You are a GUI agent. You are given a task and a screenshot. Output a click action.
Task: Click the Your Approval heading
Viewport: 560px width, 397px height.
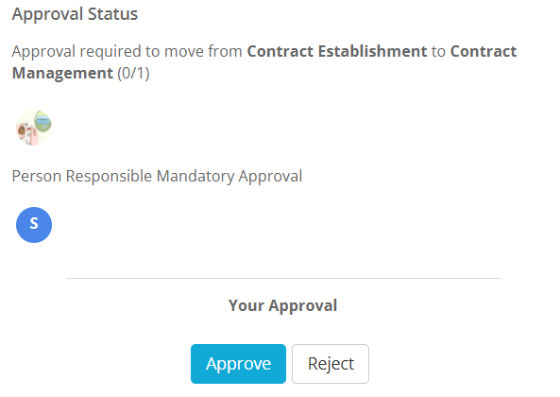tap(283, 305)
